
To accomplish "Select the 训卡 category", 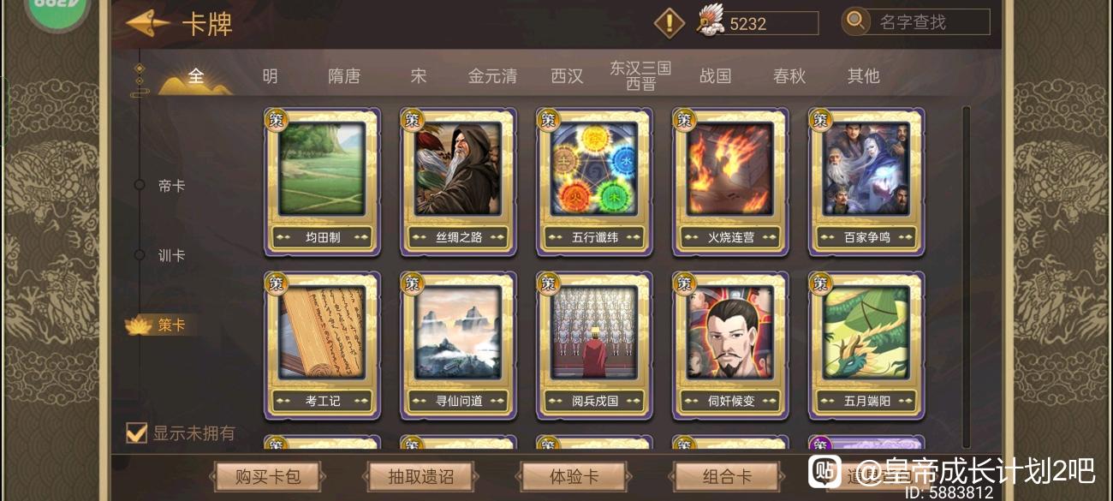I will tap(171, 255).
